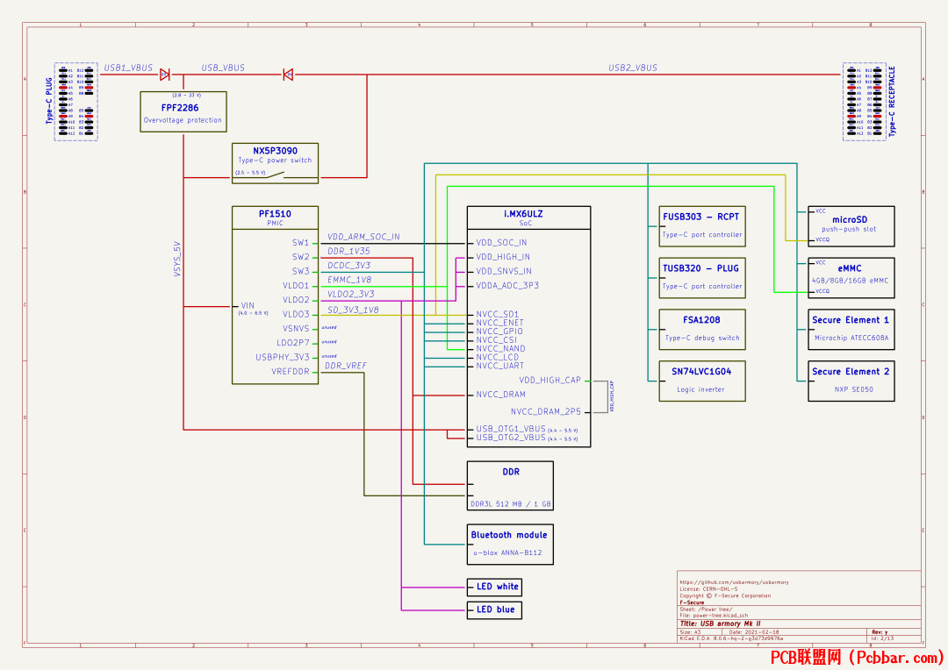Select the Bluetooth module block
Viewport: 948px width, 670px height.
pyautogui.click(x=510, y=545)
